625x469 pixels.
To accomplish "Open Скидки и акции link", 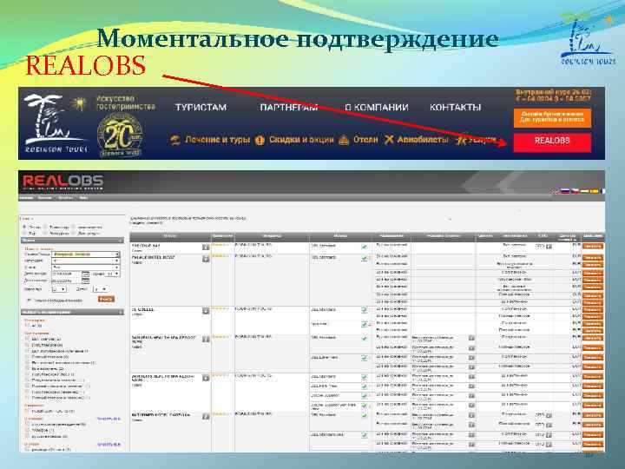I will [301, 140].
